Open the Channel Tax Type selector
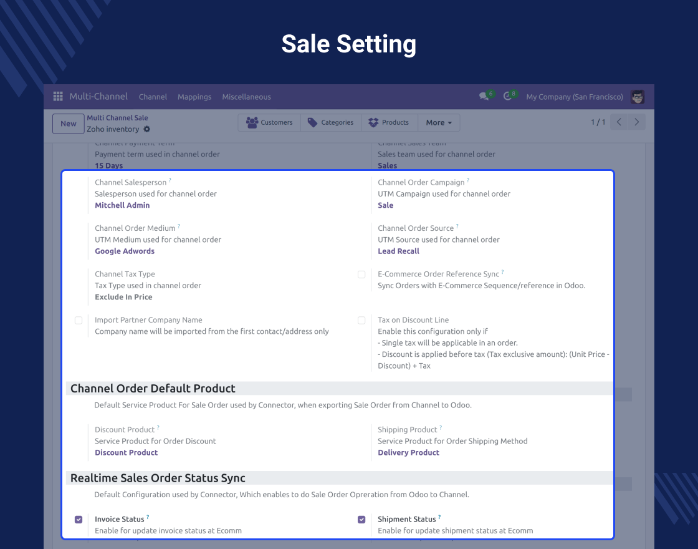Viewport: 698px width, 549px height. point(123,297)
